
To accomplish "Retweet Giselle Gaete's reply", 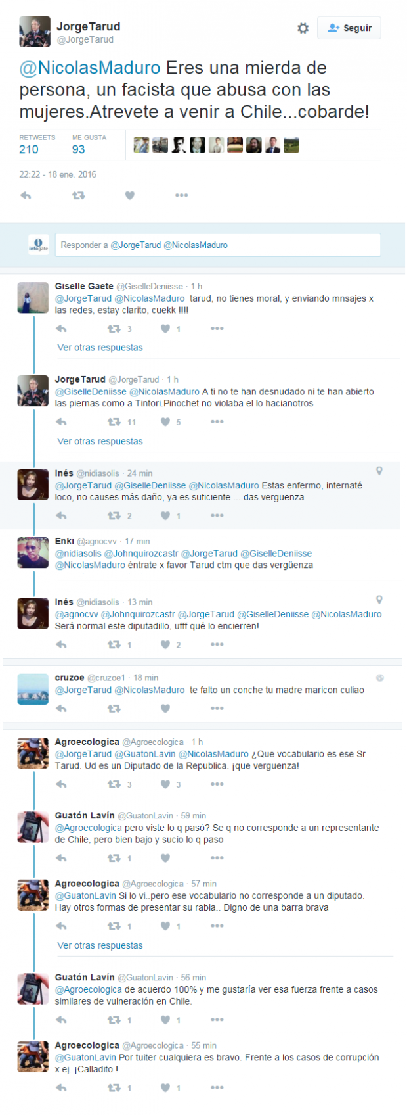I will click(x=114, y=329).
